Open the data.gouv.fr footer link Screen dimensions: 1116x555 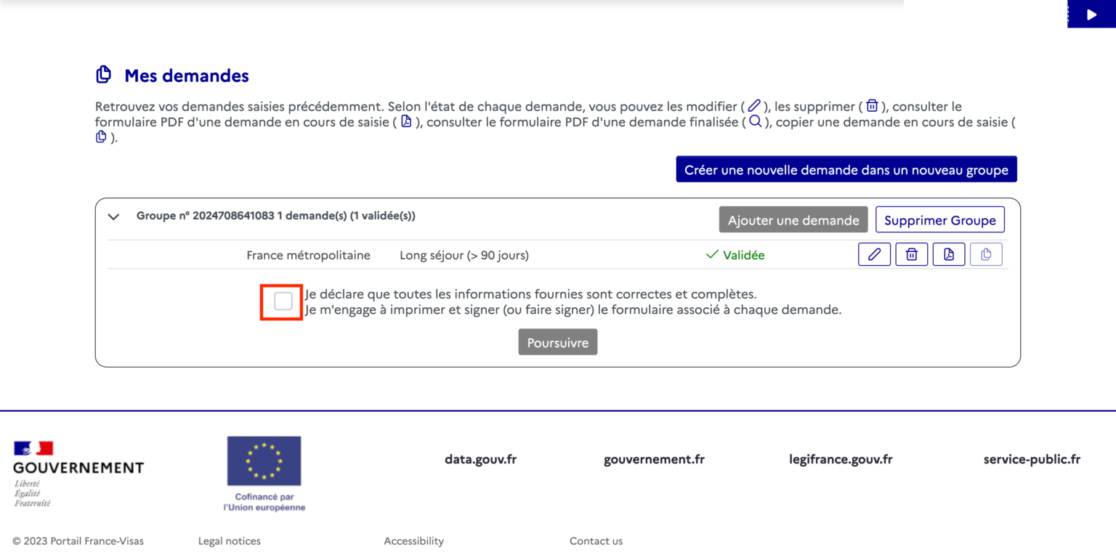pyautogui.click(x=480, y=459)
